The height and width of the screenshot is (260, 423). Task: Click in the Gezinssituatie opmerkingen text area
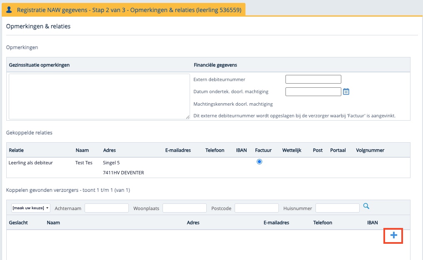99,97
